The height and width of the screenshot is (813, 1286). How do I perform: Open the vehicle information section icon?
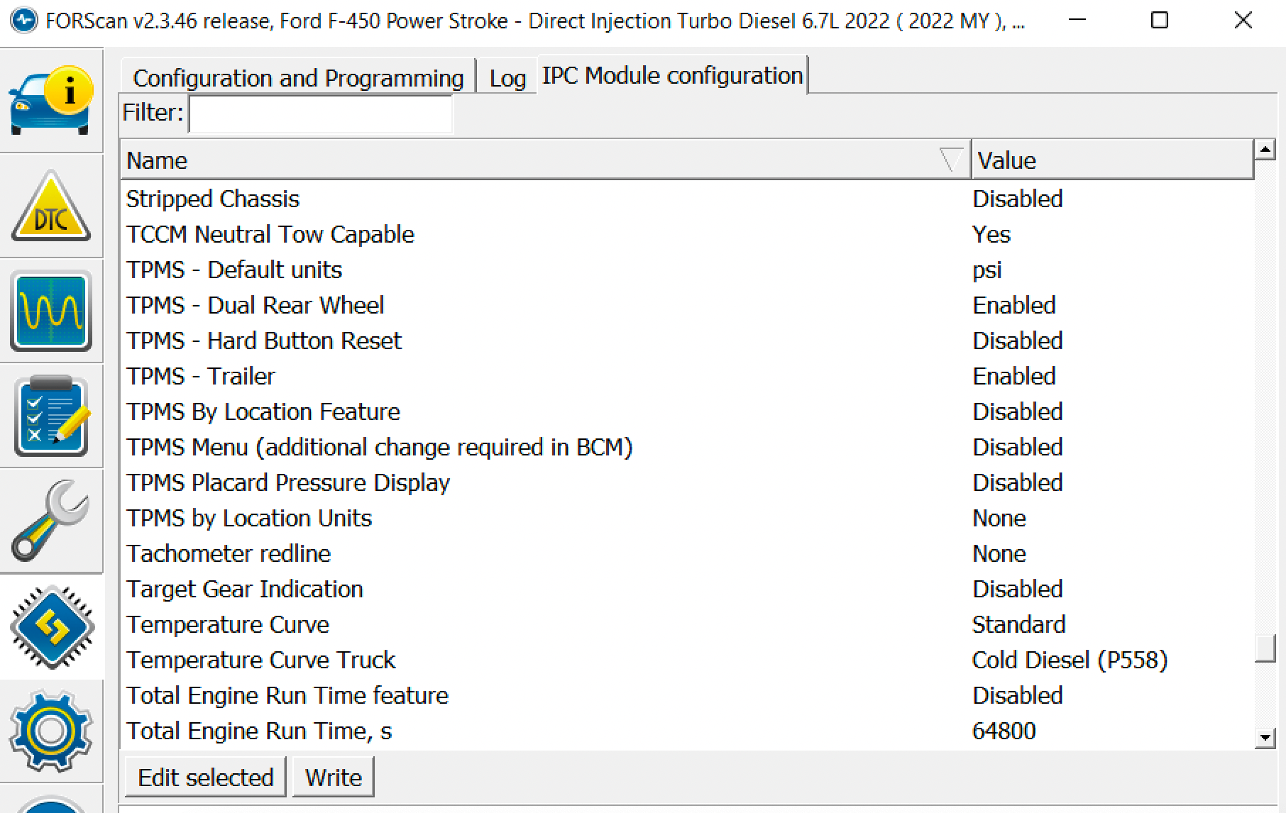51,100
